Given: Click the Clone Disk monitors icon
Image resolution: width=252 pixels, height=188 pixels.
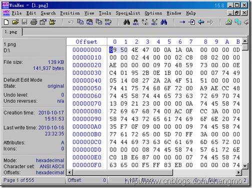Looking at the screenshot, I should (238, 22).
